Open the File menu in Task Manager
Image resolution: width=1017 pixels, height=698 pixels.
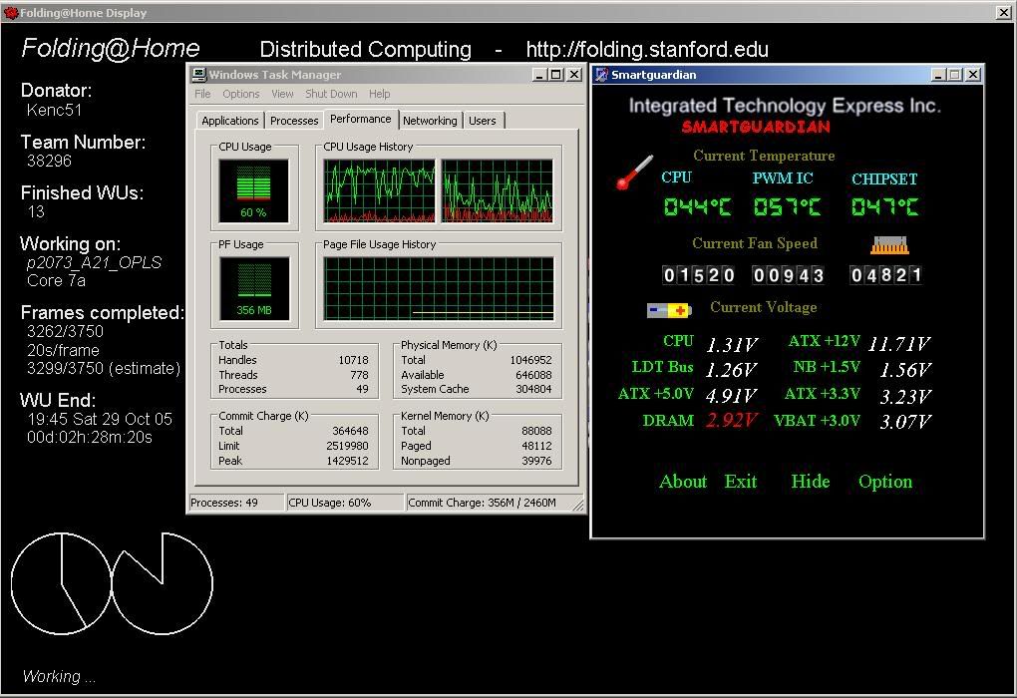coord(203,94)
